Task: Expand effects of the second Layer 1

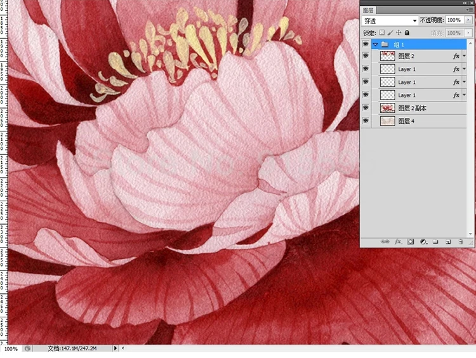Action: point(464,82)
